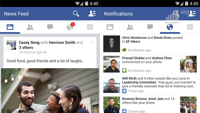
Task: Open the group photo thumbnail on Brennan Browne notification
Action: 188,105
